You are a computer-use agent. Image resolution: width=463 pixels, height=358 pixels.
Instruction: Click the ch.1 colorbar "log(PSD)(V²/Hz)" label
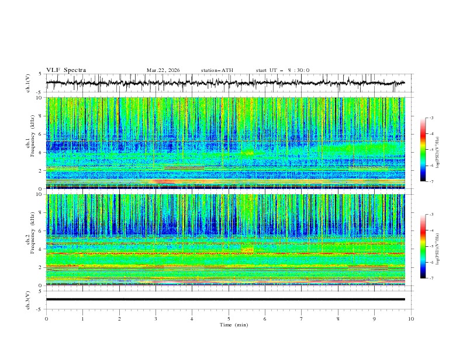(x=438, y=153)
